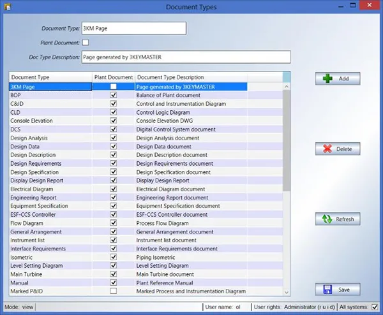The height and width of the screenshot is (315, 383).
Task: Toggle Plant Document checkbox for CLD row
Action: point(114,112)
